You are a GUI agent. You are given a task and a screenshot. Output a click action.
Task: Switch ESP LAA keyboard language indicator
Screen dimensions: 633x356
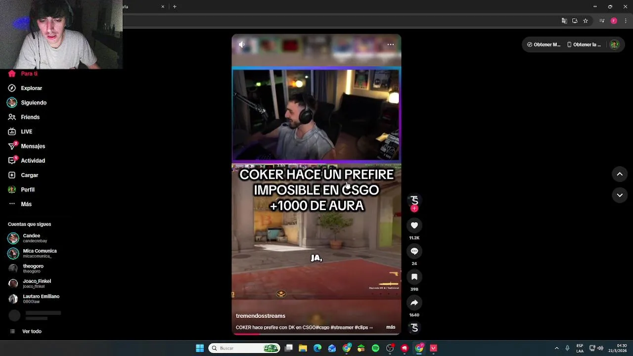pos(580,348)
